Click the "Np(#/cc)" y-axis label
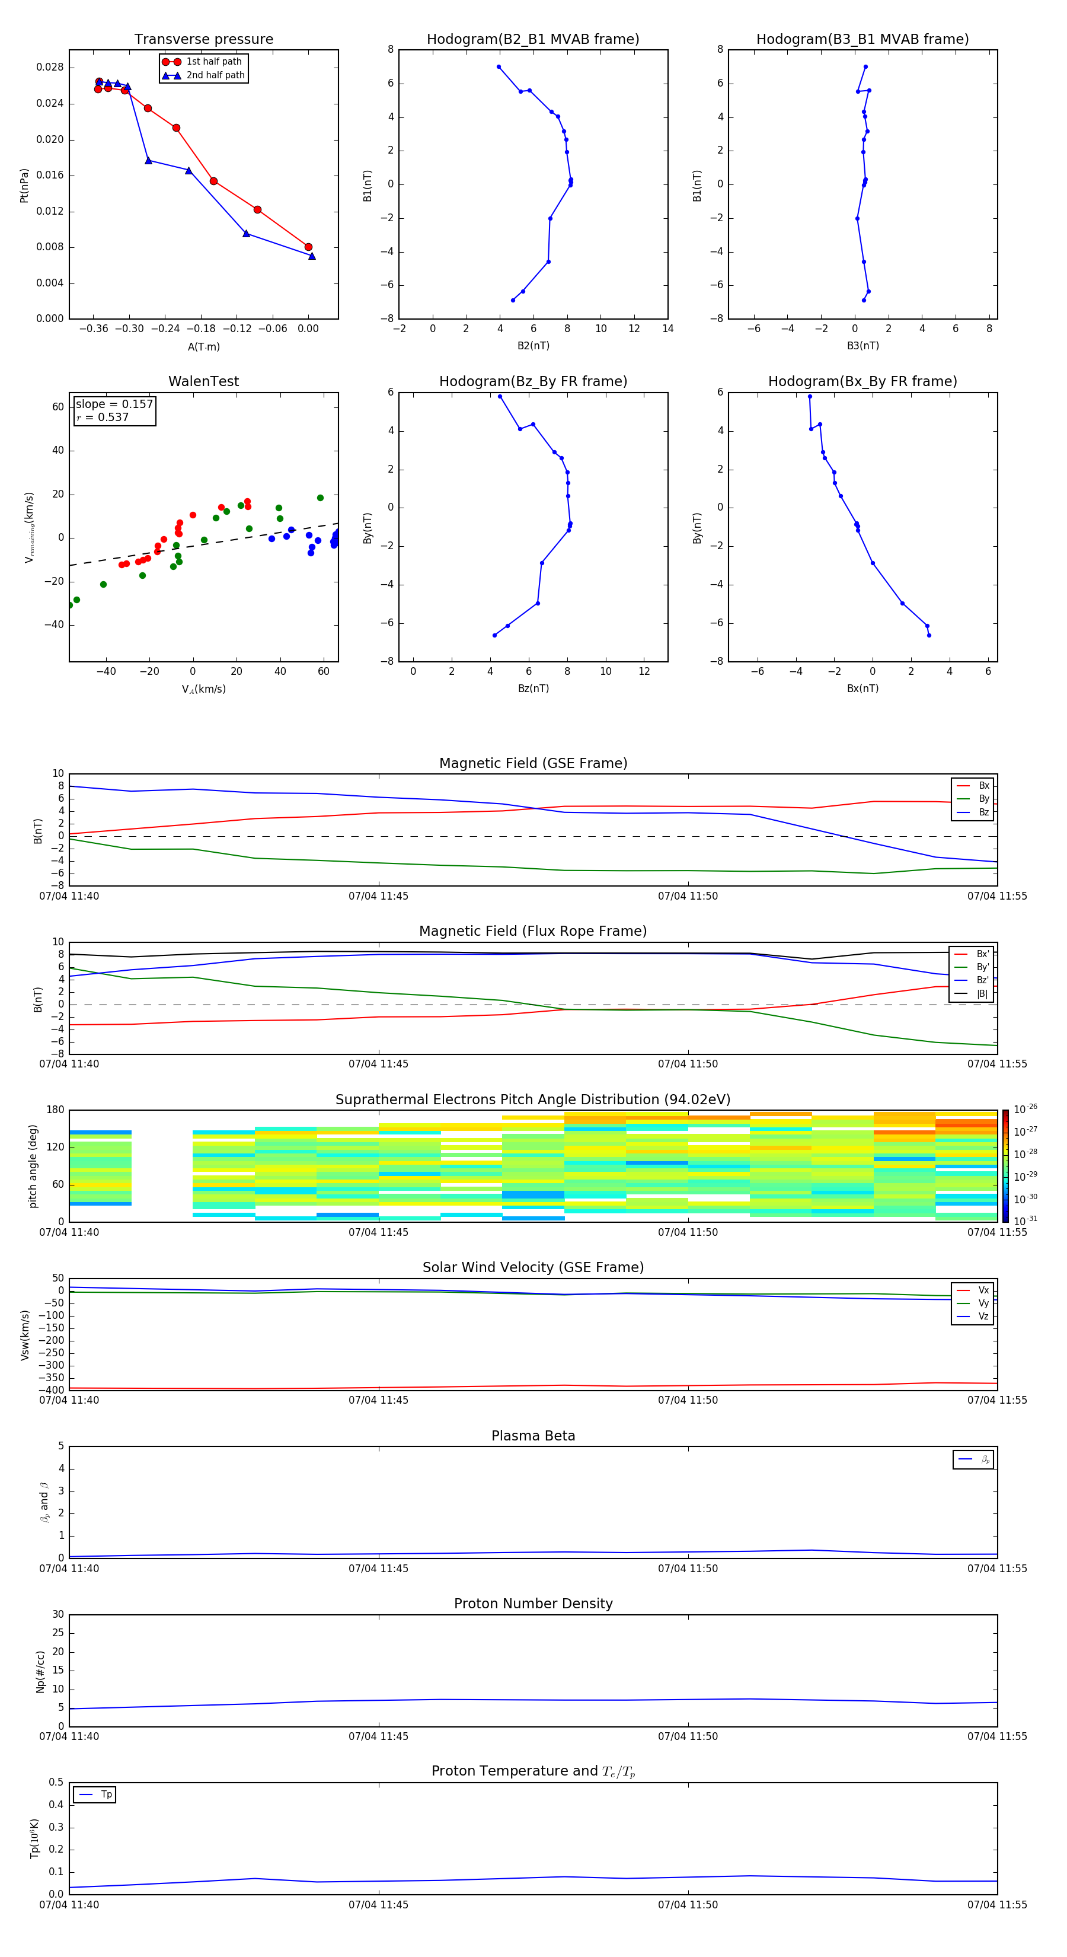This screenshot has width=1067, height=1957. click(x=40, y=1671)
